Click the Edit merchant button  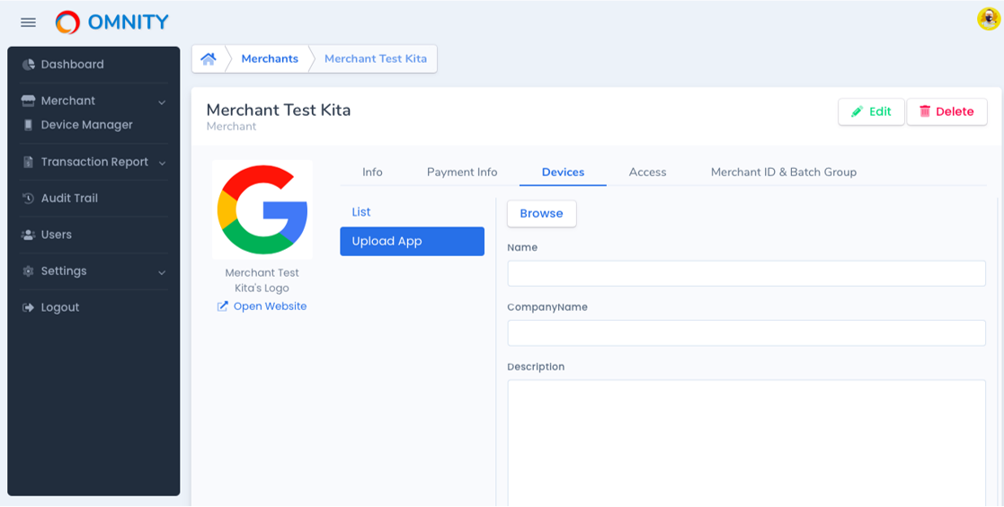[871, 111]
